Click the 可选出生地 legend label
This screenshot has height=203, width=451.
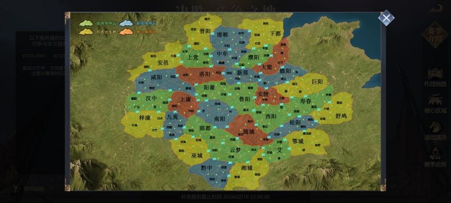click(x=106, y=32)
